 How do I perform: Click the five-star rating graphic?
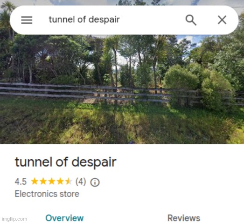[x=52, y=182]
